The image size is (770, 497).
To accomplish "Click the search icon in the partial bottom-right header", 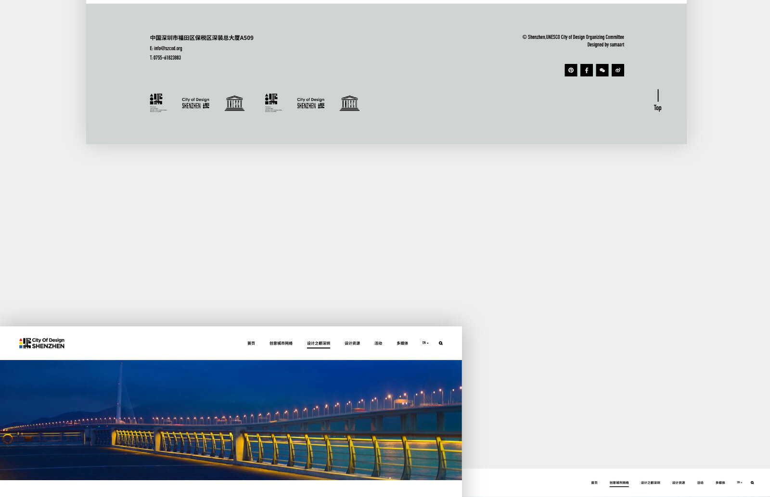I will 752,483.
